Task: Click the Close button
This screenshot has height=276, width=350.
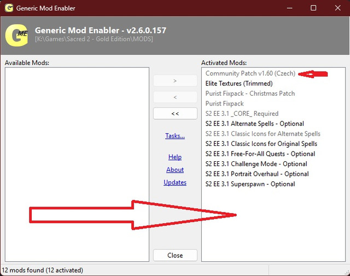Action: pos(175,255)
